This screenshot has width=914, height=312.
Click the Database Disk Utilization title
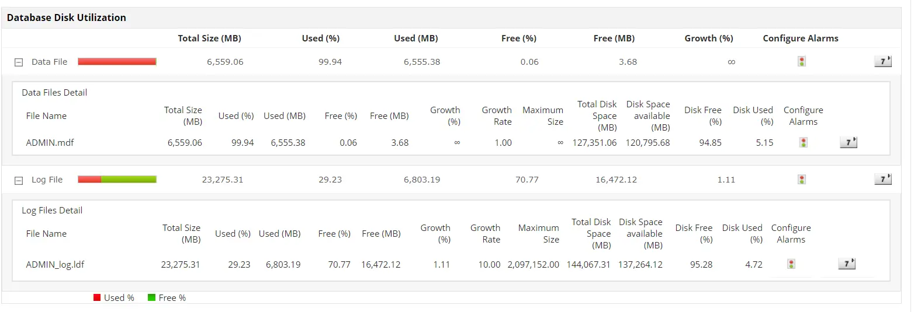pyautogui.click(x=66, y=17)
